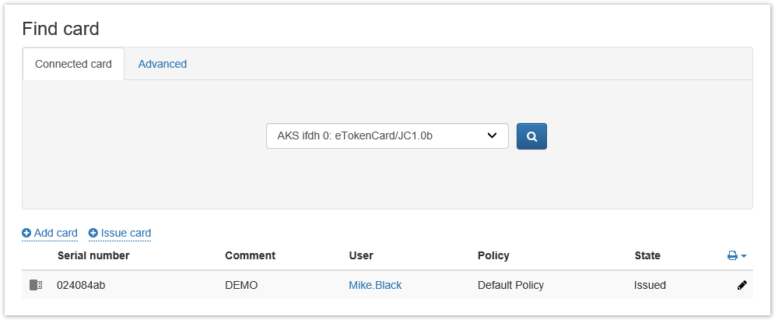Image resolution: width=775 pixels, height=320 pixels.
Task: Open the card reader dropdown
Action: pyautogui.click(x=387, y=136)
